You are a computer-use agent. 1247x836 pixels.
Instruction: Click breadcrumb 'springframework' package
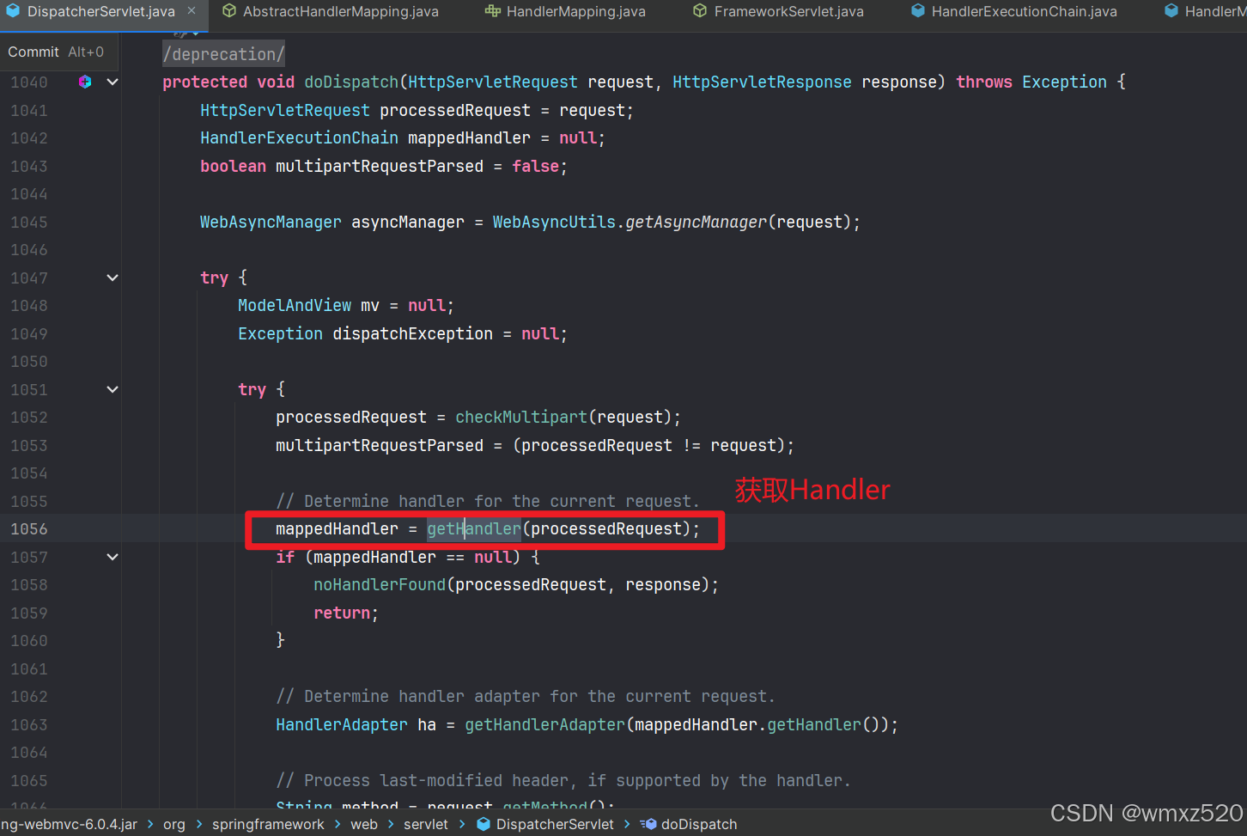pos(268,824)
